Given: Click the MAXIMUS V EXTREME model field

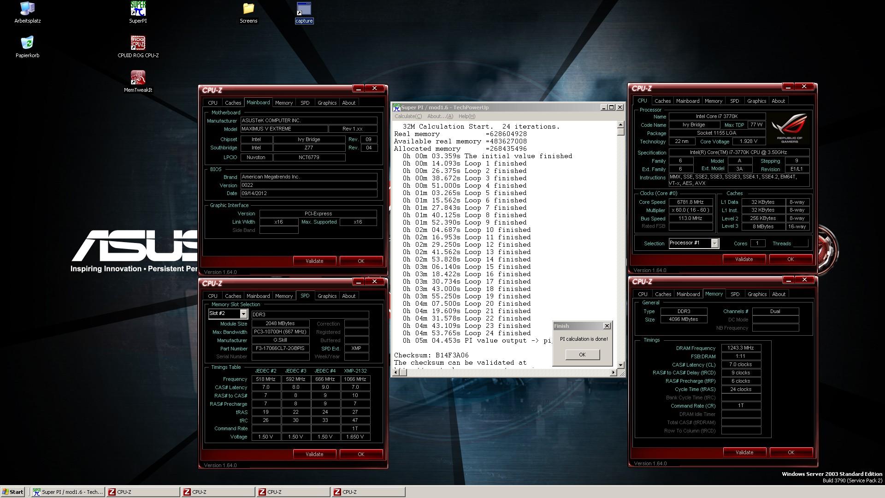Looking at the screenshot, I should [284, 129].
